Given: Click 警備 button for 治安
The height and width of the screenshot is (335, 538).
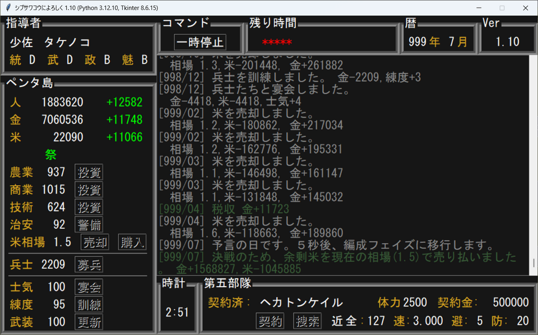Looking at the screenshot, I should tap(89, 224).
